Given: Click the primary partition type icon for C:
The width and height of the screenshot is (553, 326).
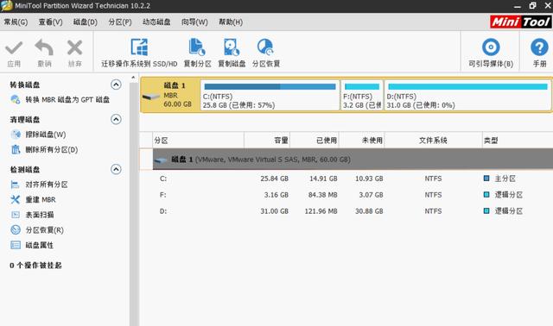Looking at the screenshot, I should [x=486, y=179].
